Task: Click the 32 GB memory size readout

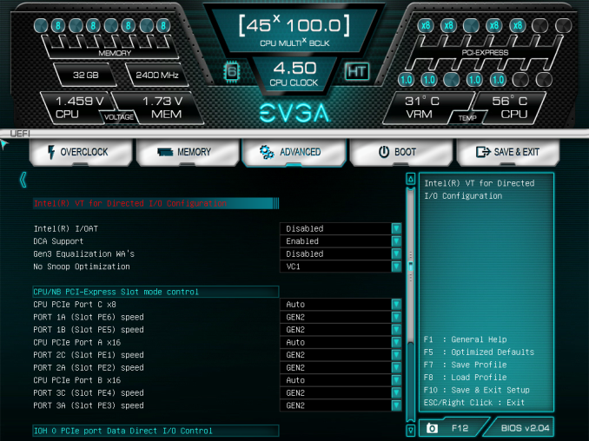Action: (x=86, y=75)
